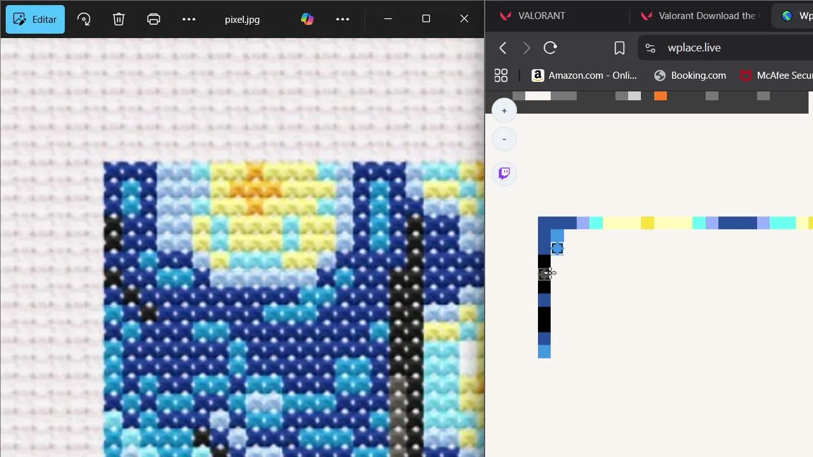Viewport: 813px width, 457px height.
Task: Click the yellow pixel in the top painted row
Action: pos(647,223)
